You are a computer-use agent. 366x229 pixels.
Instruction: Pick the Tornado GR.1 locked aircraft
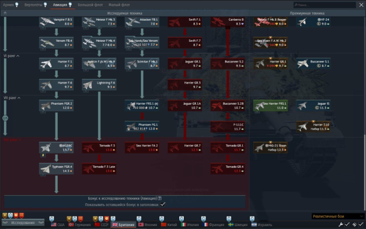228,148
